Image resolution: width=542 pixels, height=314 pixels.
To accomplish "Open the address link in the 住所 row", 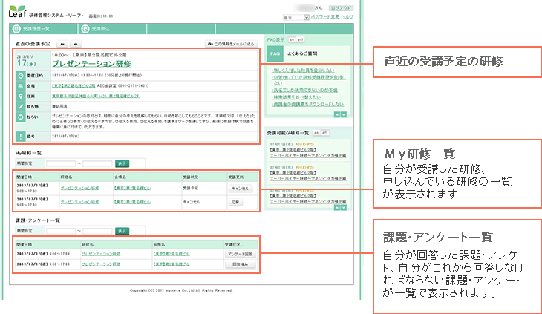I will 95,96.
